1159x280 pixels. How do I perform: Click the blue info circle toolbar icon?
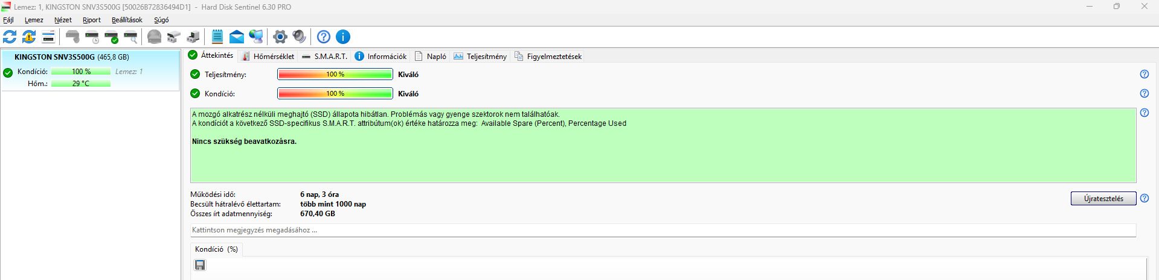343,37
